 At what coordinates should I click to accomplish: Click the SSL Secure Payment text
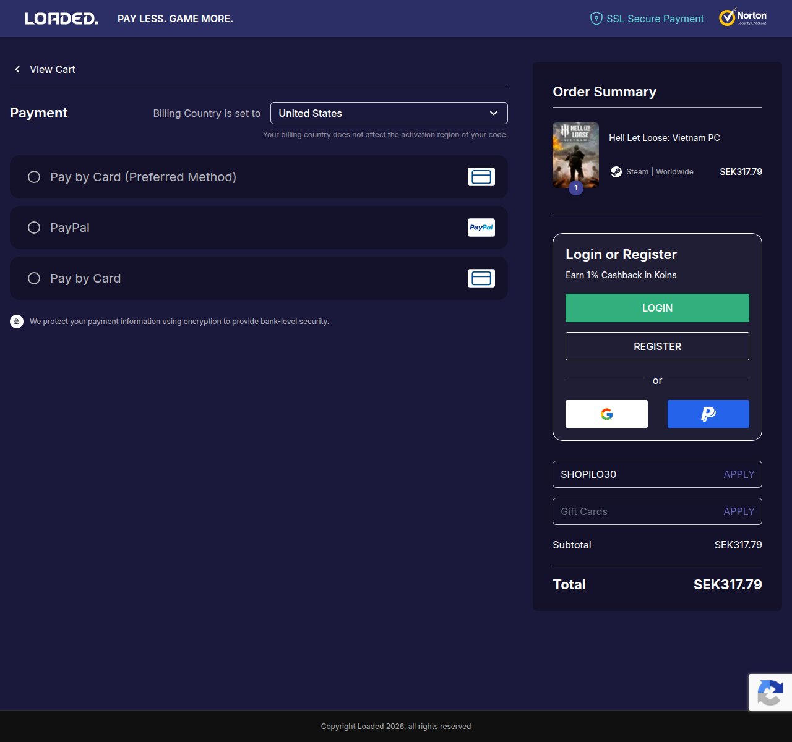tap(655, 19)
